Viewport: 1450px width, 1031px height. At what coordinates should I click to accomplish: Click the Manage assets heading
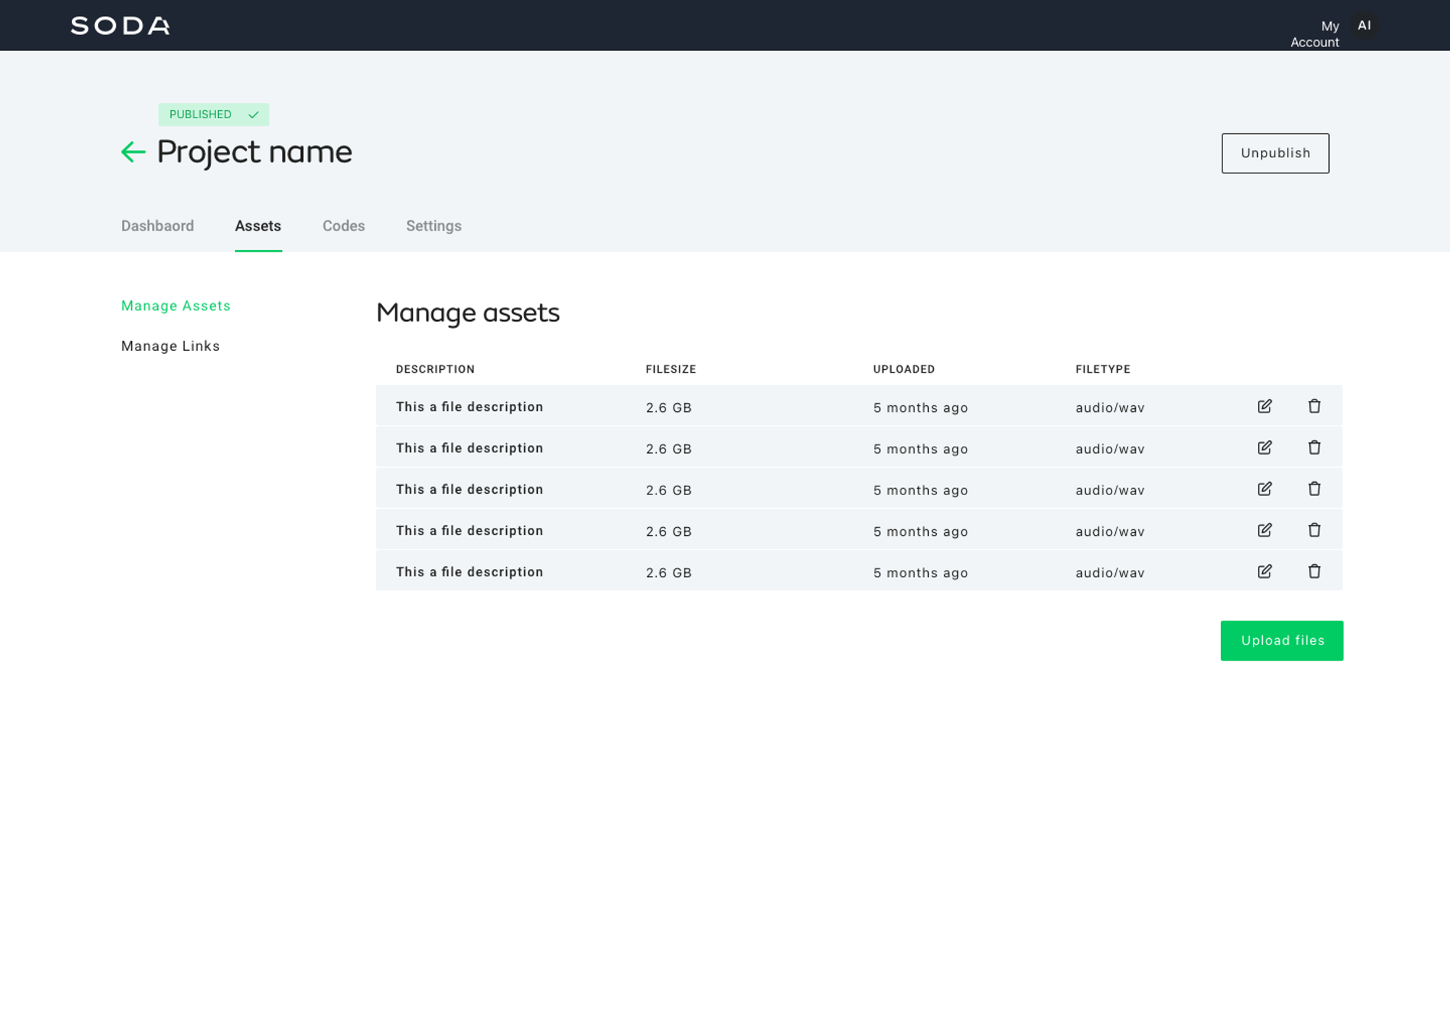(x=468, y=313)
